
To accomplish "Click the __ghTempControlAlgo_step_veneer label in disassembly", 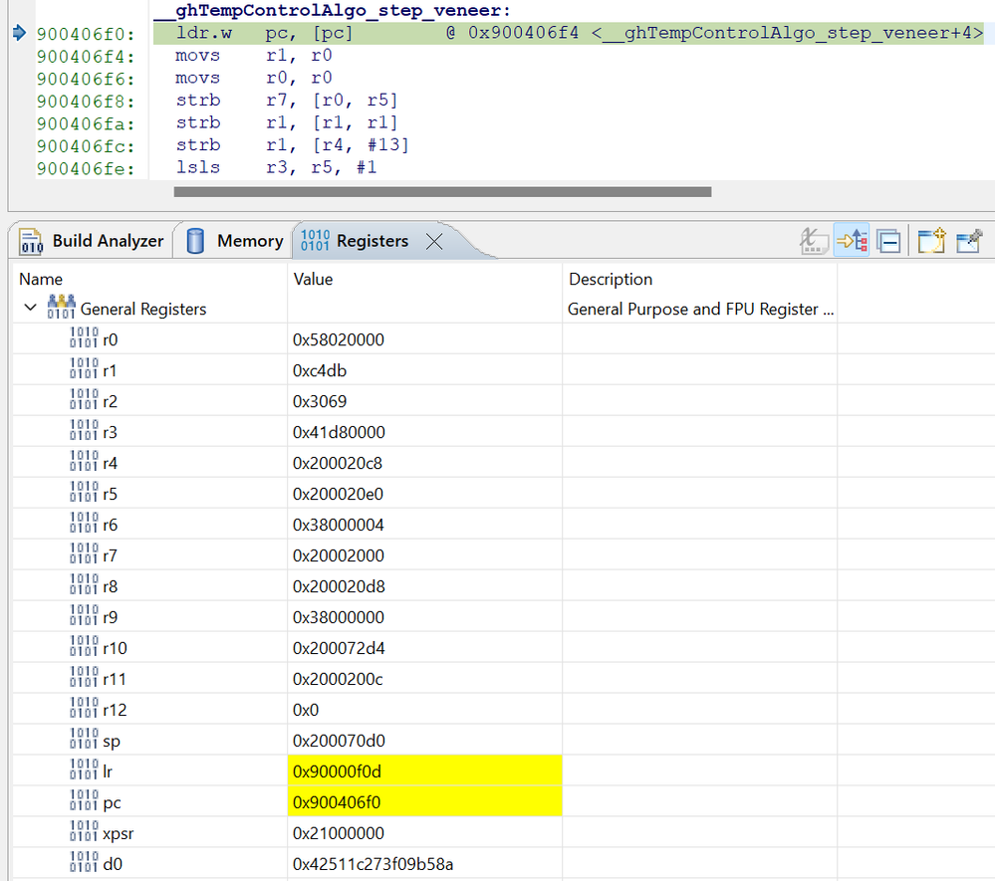I will [x=332, y=10].
